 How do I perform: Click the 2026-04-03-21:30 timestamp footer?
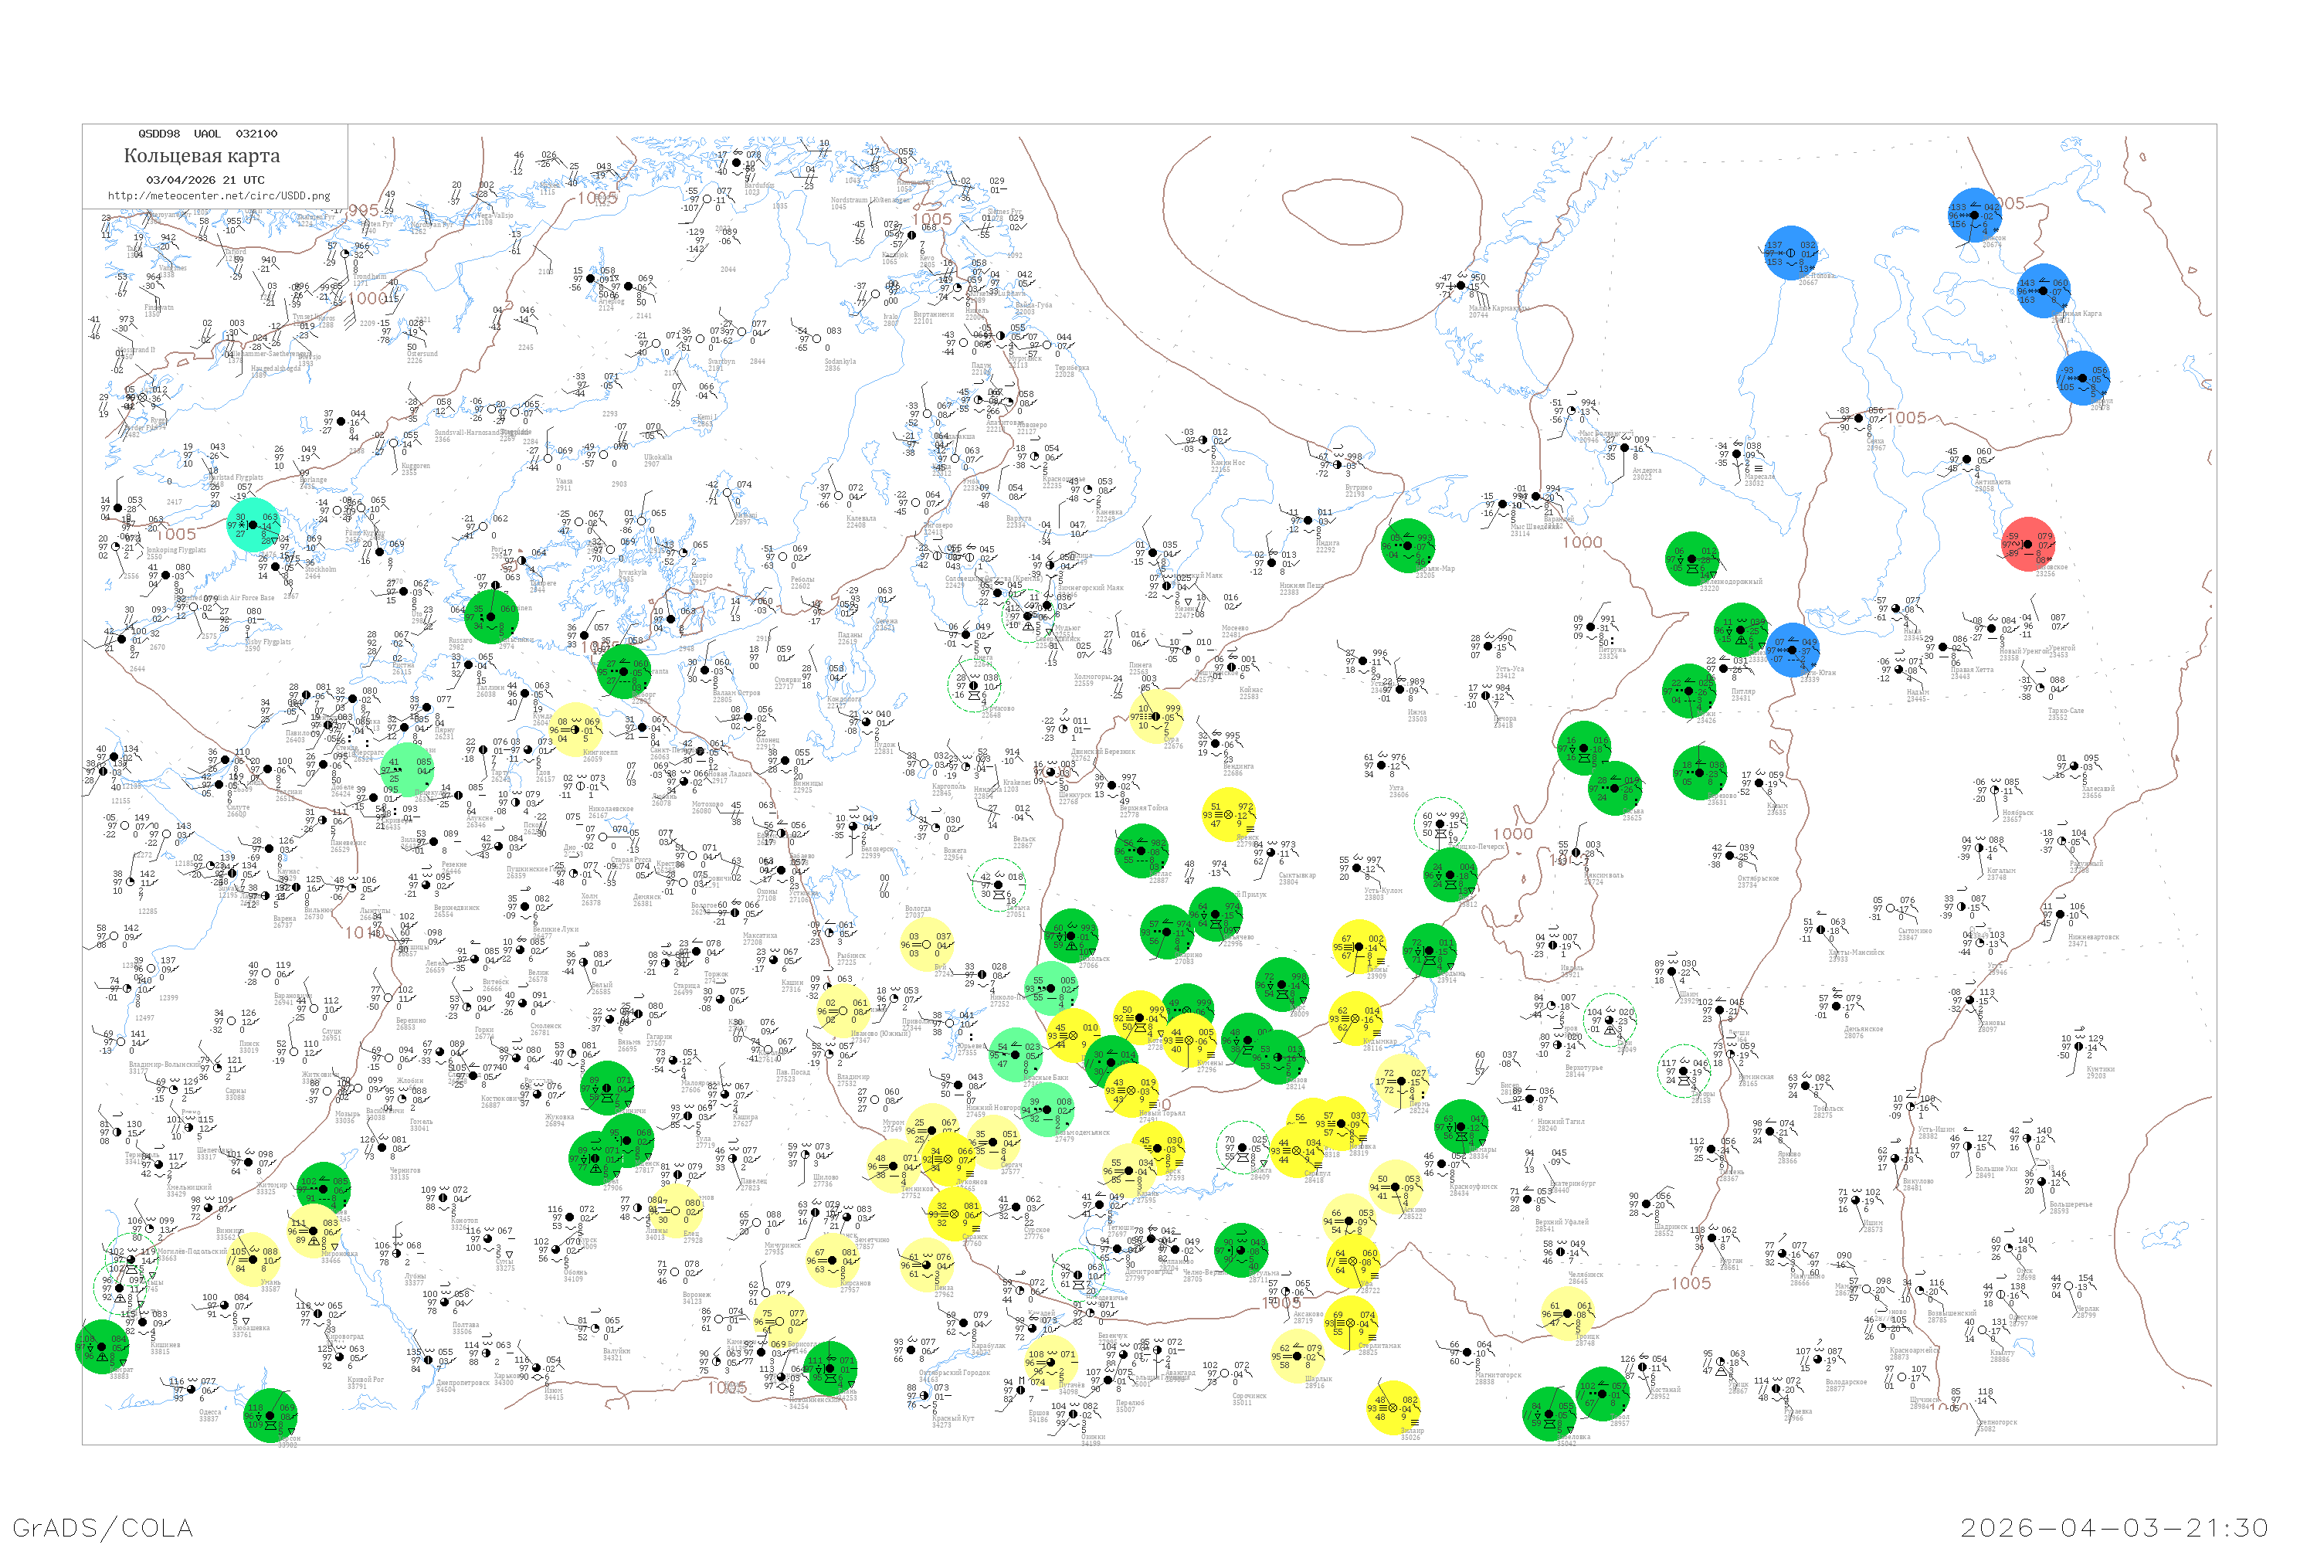click(x=2115, y=1527)
